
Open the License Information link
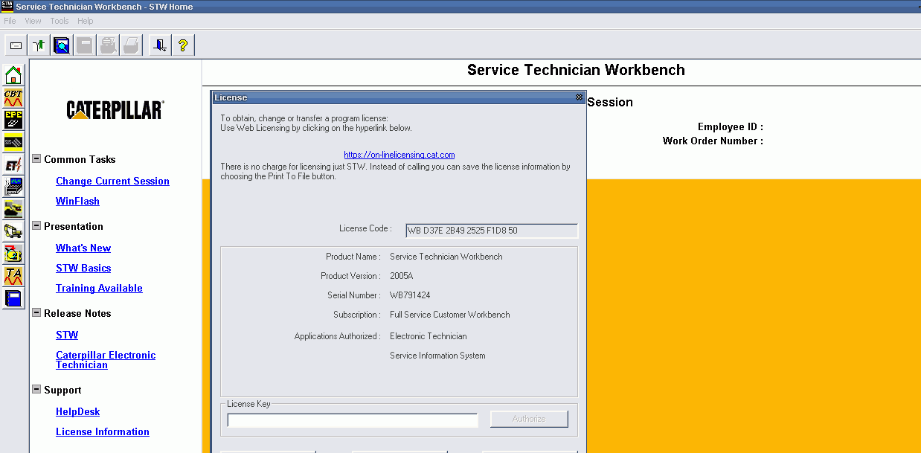[103, 431]
